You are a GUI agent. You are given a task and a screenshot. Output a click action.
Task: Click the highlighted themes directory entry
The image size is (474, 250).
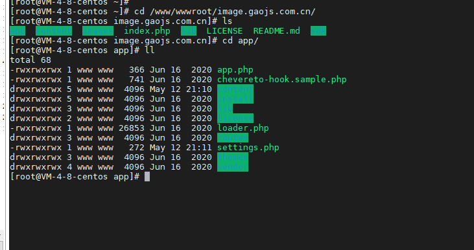tap(233, 157)
